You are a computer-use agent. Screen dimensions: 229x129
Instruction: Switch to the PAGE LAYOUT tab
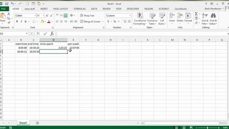(60, 9)
